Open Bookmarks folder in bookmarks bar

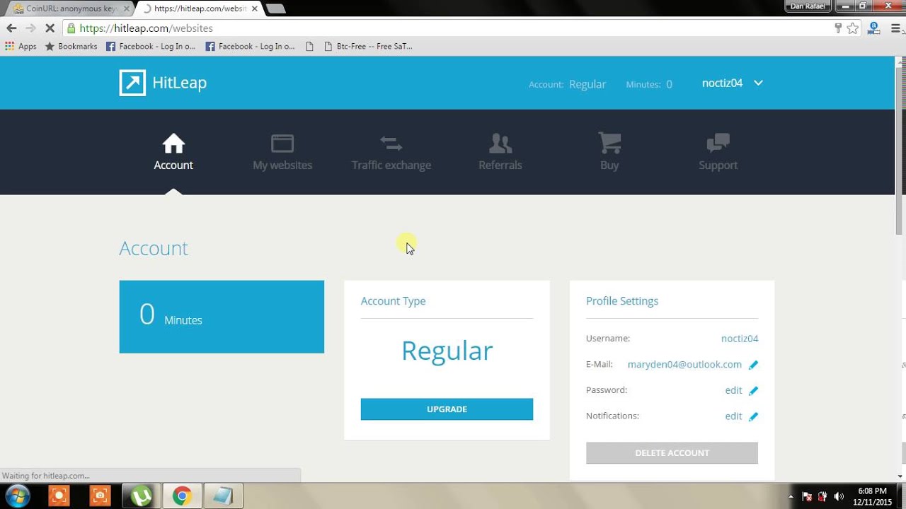pos(71,46)
